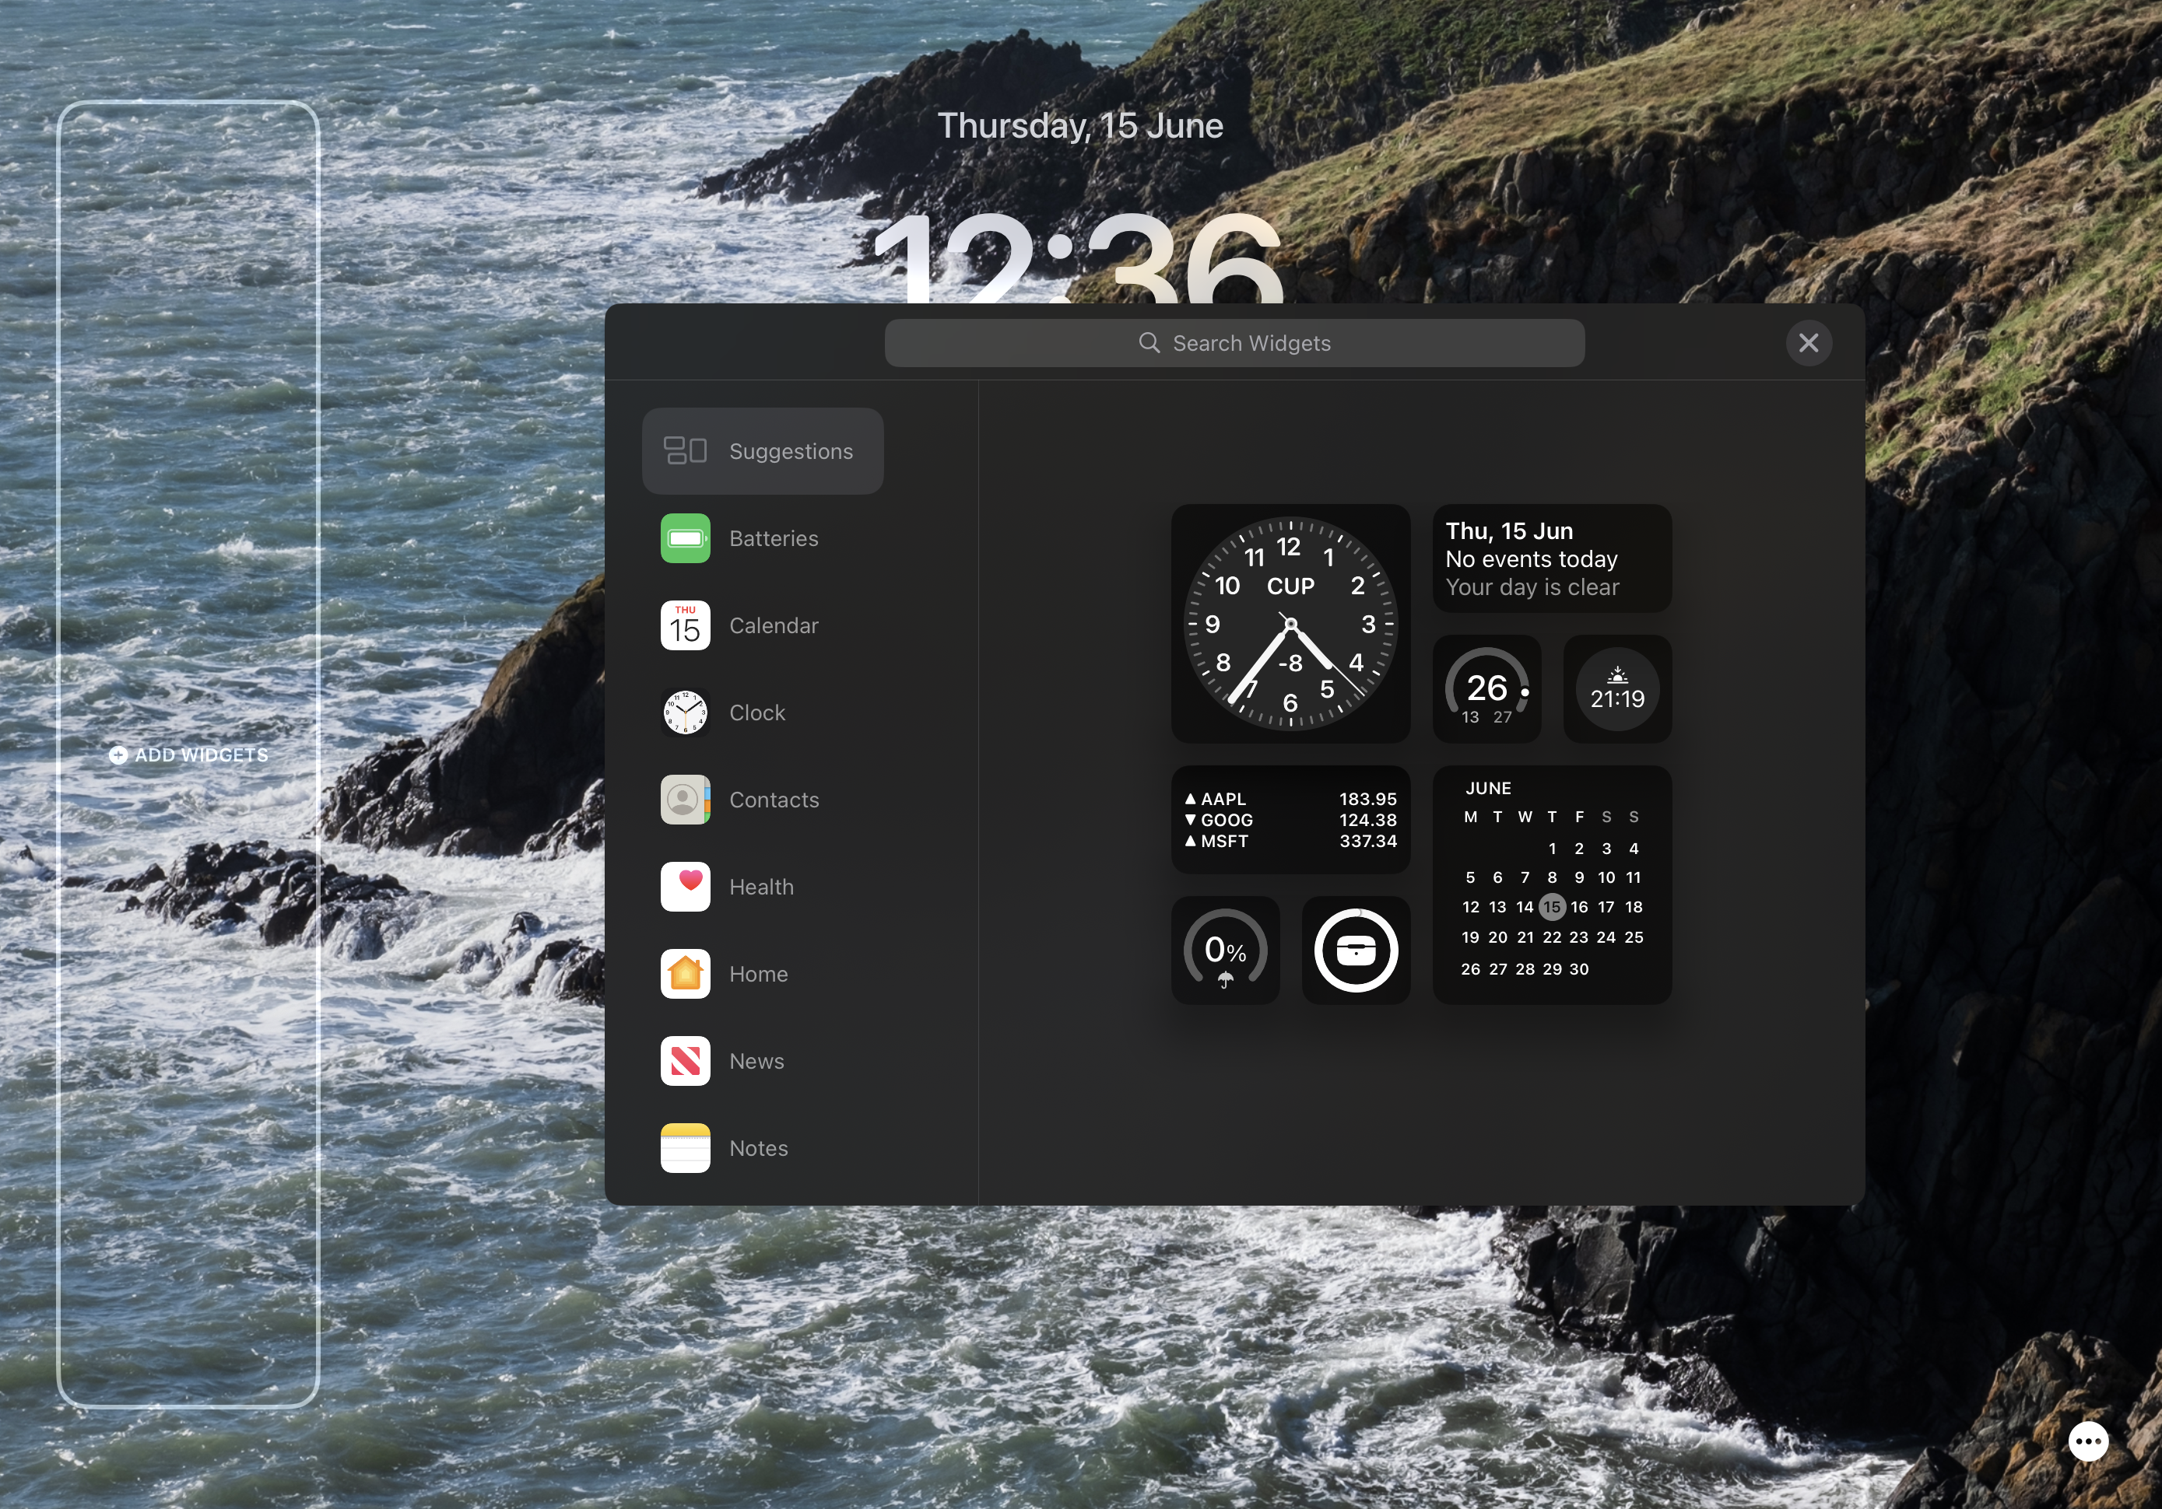Click the Suggestions layout icon

click(685, 451)
